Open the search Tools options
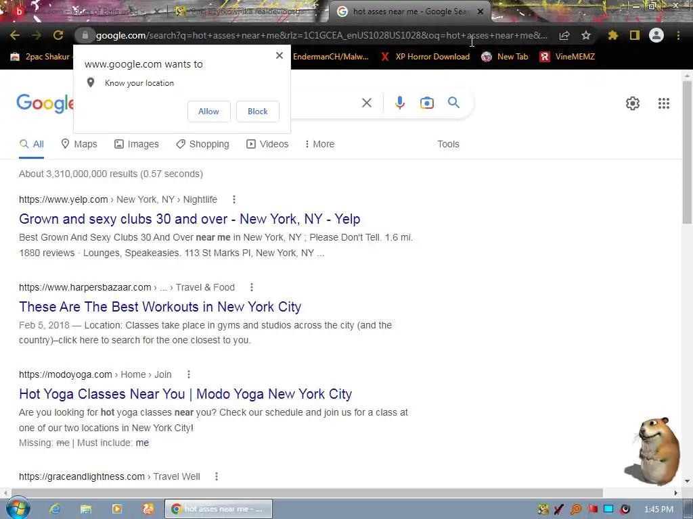 pos(448,145)
